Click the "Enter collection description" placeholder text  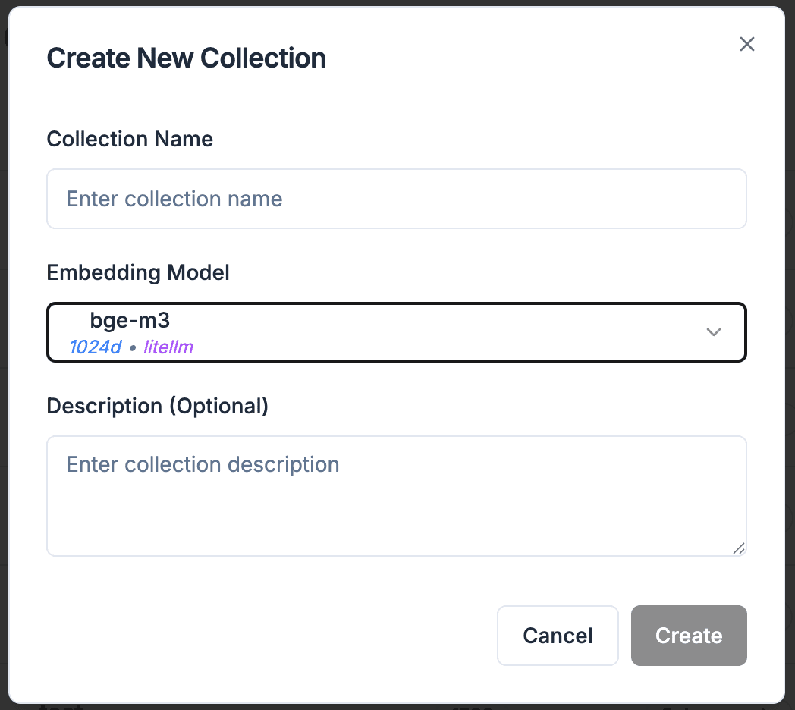pyautogui.click(x=203, y=464)
